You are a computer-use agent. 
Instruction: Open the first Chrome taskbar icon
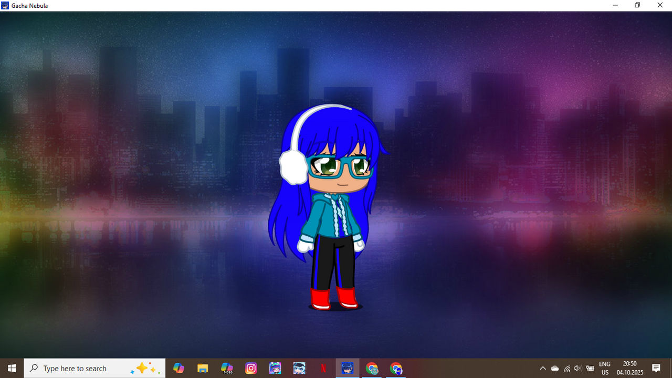[x=372, y=368]
